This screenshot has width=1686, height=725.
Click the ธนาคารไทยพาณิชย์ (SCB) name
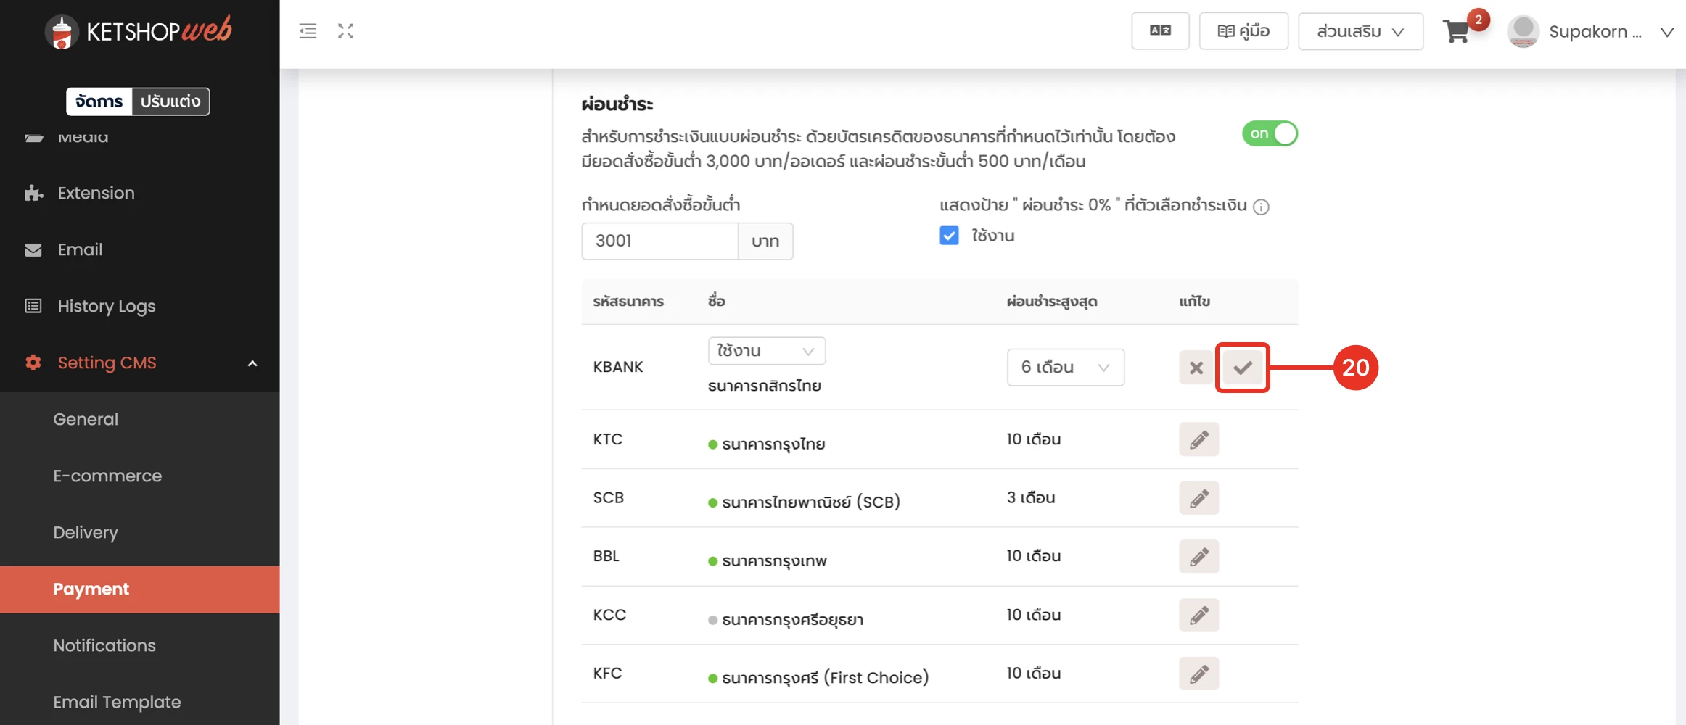point(811,502)
